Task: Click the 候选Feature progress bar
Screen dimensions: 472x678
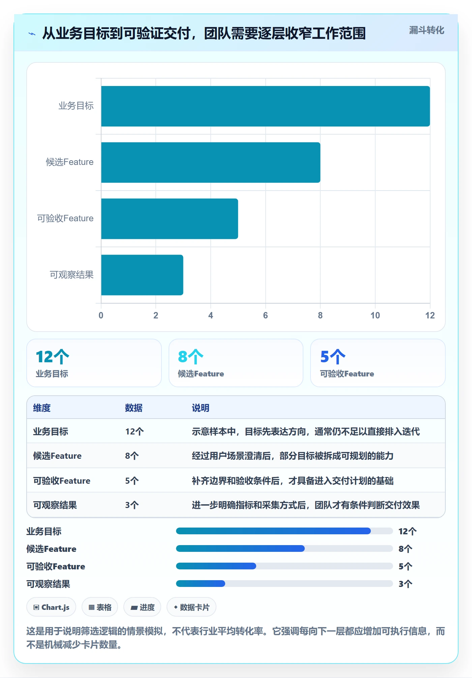Action: click(x=284, y=548)
